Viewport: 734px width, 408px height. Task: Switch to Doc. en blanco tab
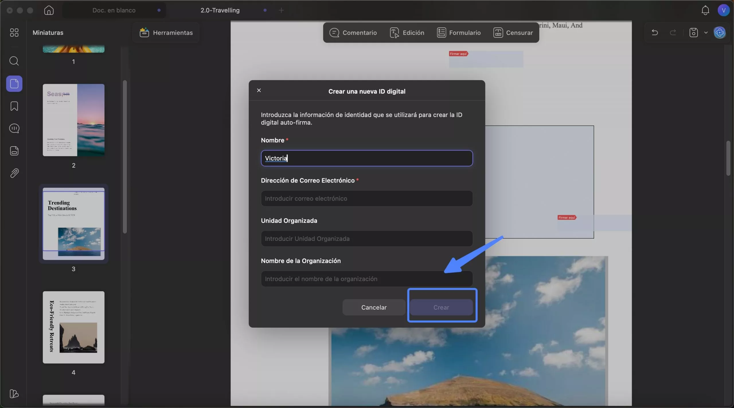click(x=114, y=10)
